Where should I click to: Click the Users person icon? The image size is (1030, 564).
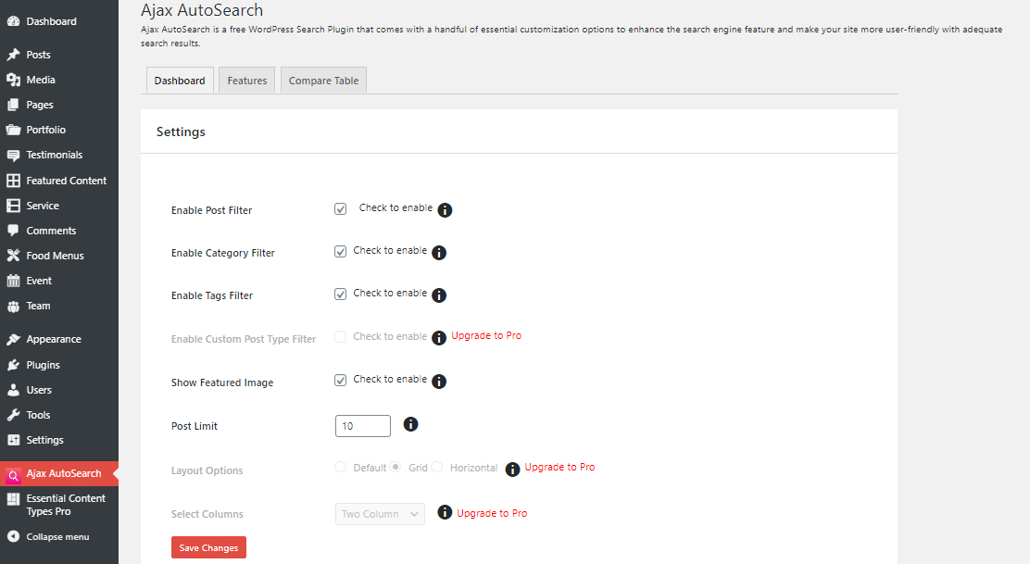pos(13,389)
